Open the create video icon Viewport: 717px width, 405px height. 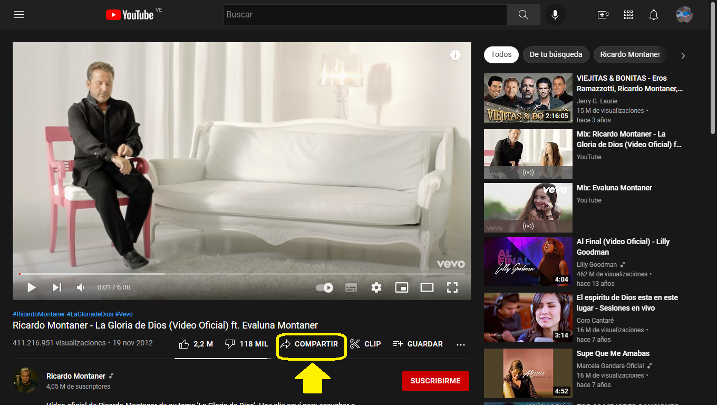pos(603,15)
